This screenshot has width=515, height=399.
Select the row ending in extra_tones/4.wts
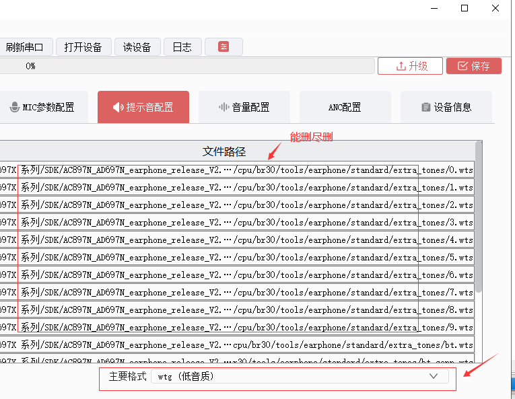point(237,240)
